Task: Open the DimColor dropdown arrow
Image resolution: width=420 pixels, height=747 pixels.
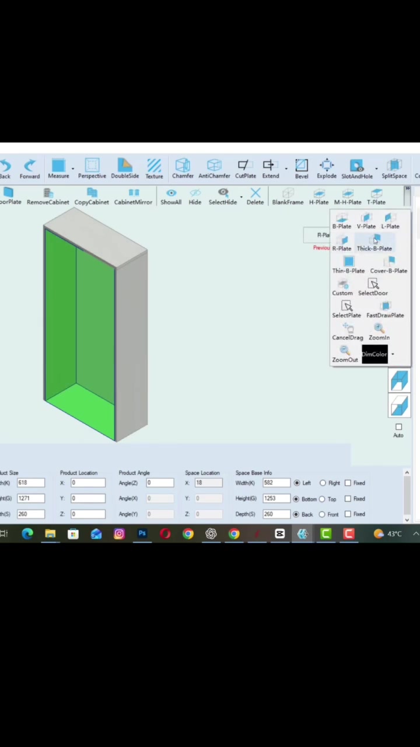Action: [393, 354]
